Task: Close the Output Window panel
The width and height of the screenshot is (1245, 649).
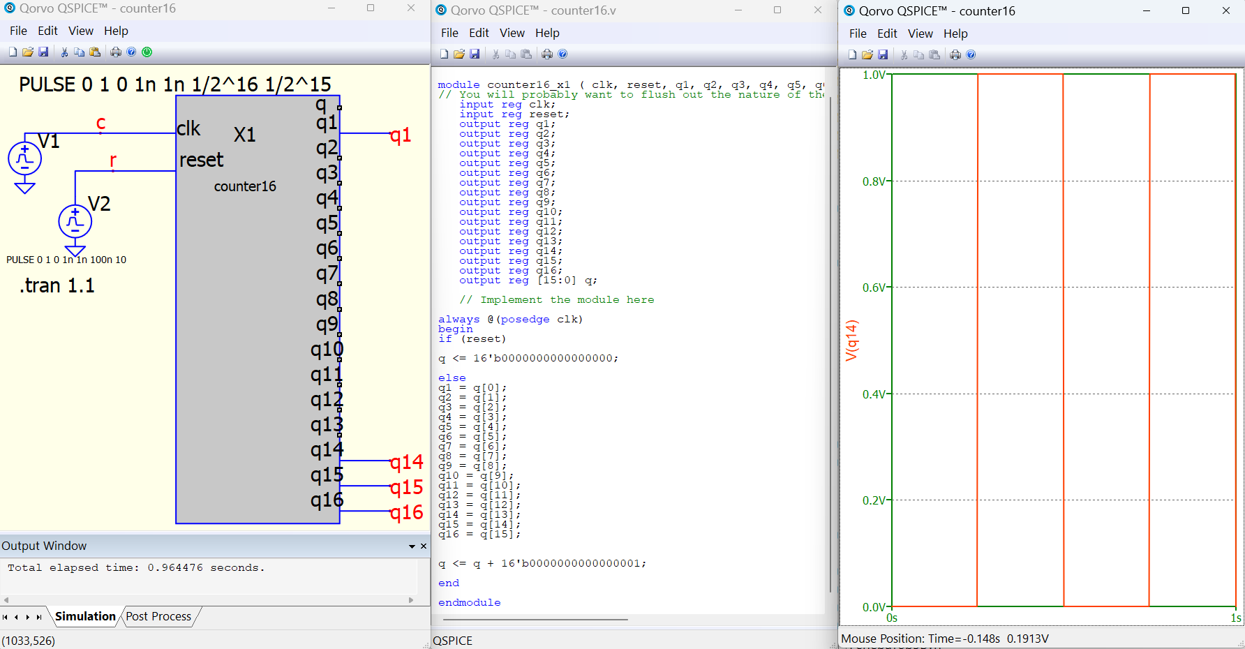Action: tap(424, 546)
